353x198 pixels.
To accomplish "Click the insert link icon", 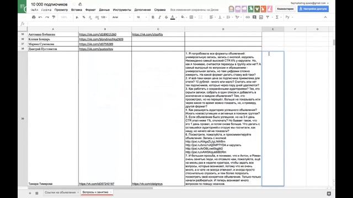I will pos(248,17).
